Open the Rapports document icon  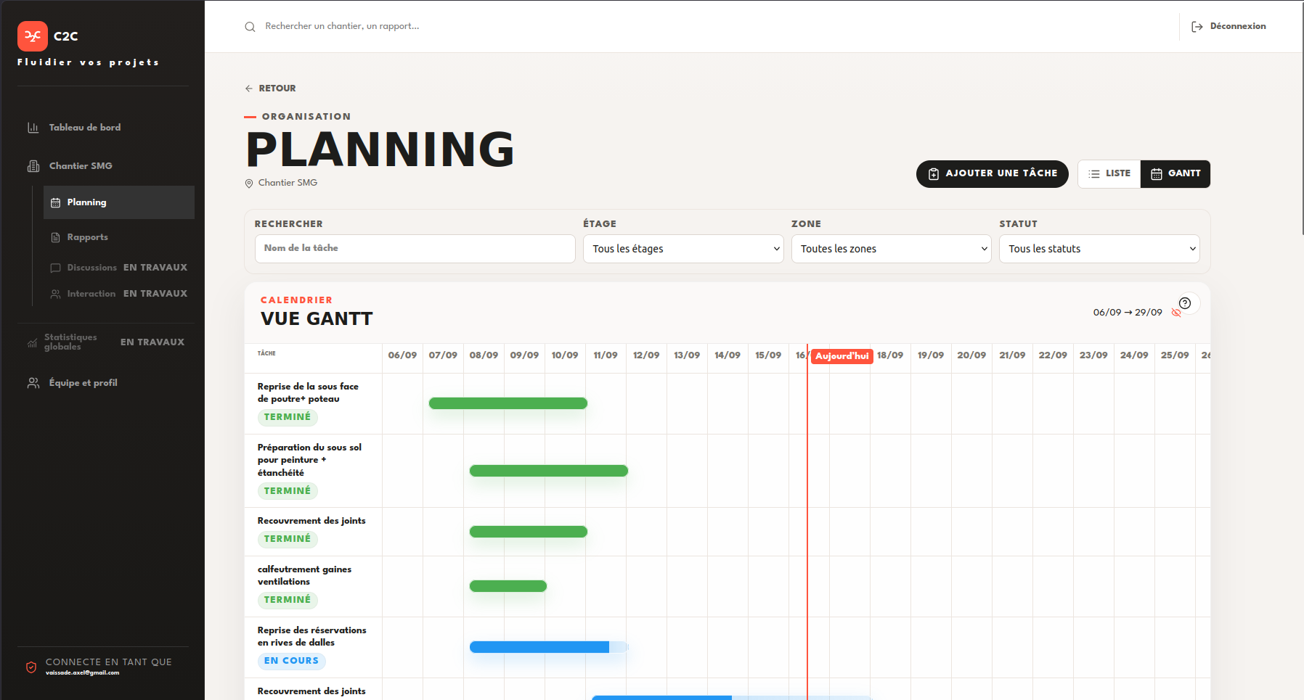55,237
